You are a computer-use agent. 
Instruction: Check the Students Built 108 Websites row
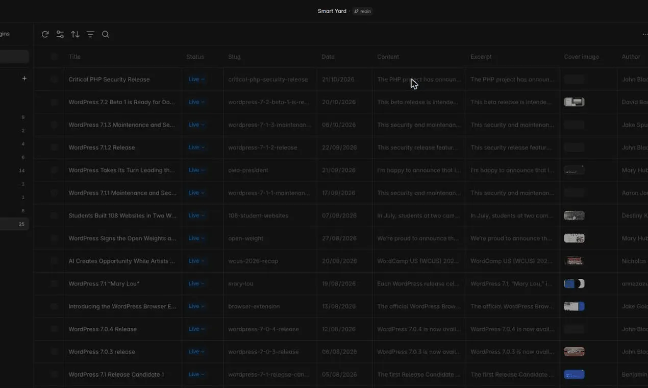point(54,215)
